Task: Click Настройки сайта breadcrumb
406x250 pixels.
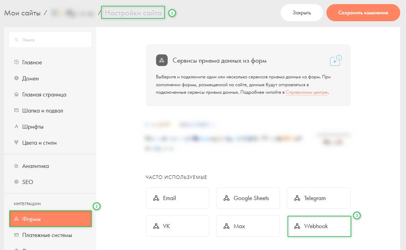Action: [133, 13]
